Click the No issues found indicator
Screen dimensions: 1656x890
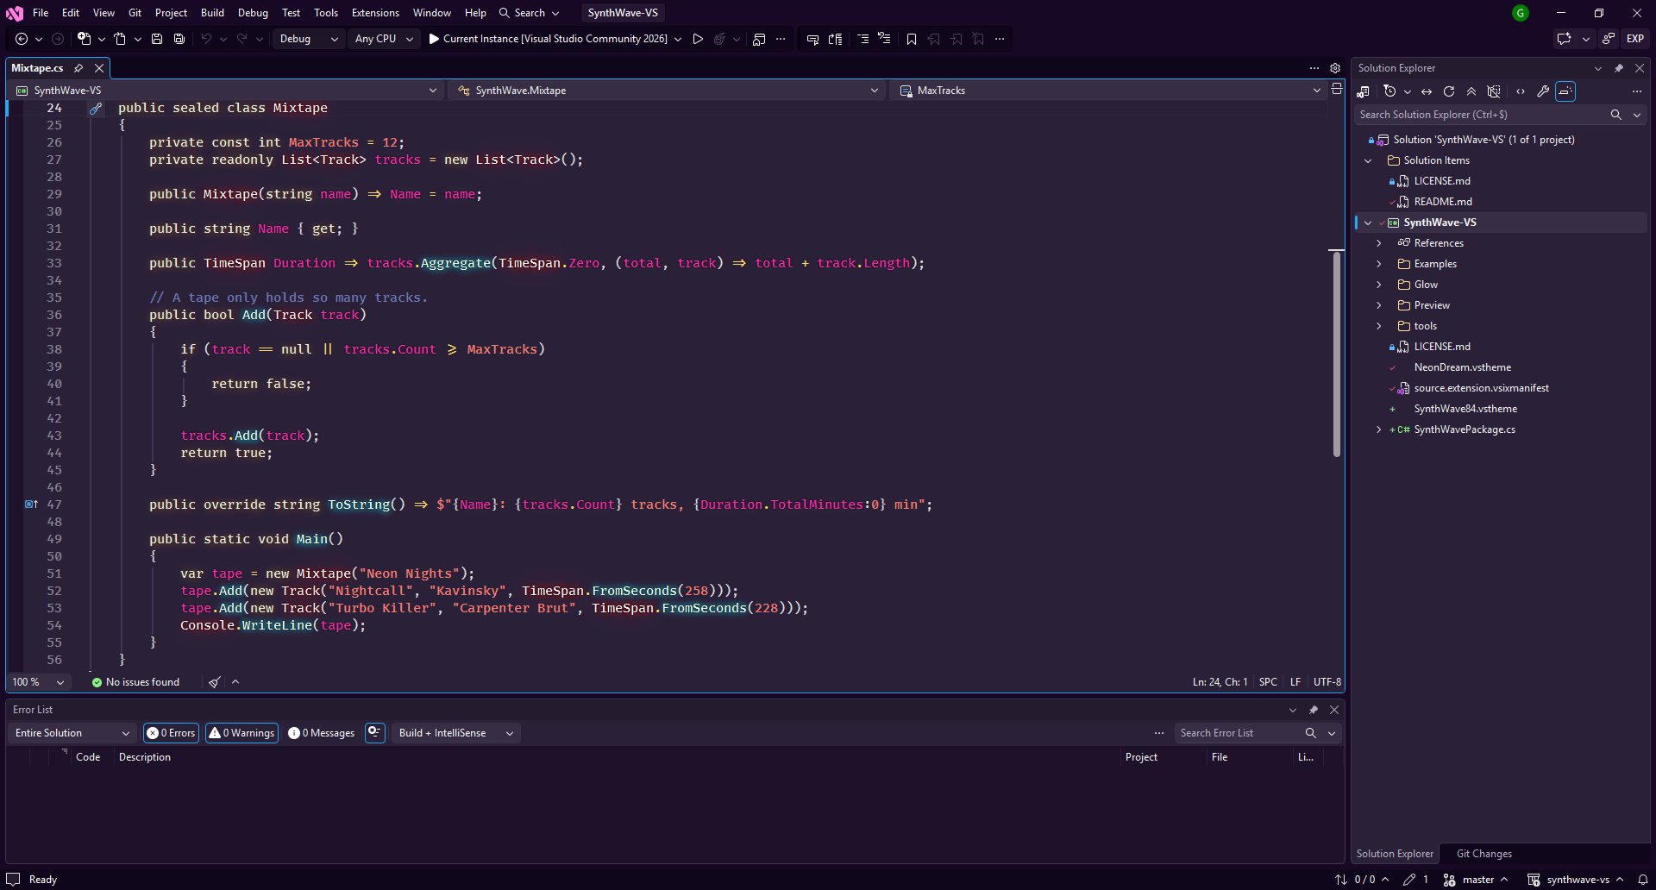pyautogui.click(x=135, y=682)
